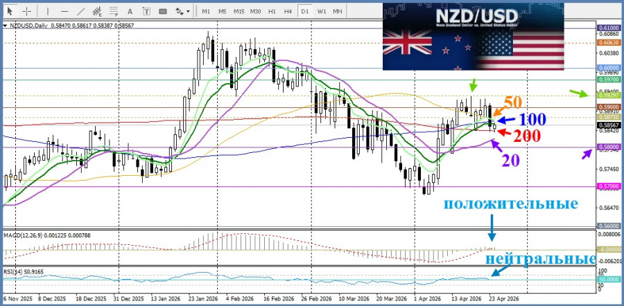Select the rectangle shape tool
624x306 pixels.
[163, 11]
